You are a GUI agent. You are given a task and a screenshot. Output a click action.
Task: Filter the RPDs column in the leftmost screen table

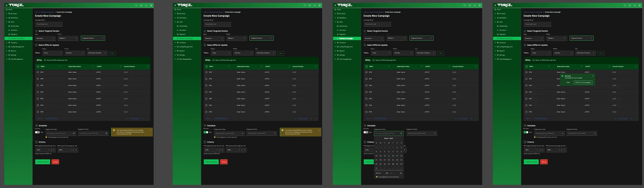tap(60, 66)
